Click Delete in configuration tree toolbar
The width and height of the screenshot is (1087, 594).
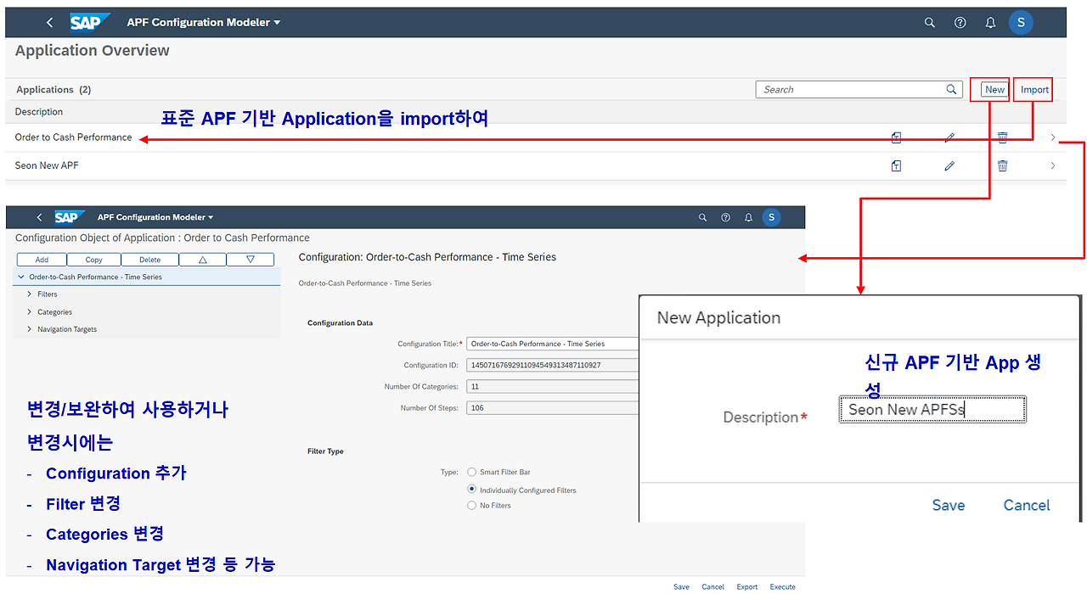point(150,260)
